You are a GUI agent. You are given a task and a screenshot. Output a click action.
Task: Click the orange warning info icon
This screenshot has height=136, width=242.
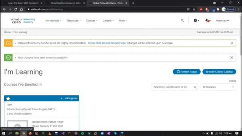click(x=8, y=43)
